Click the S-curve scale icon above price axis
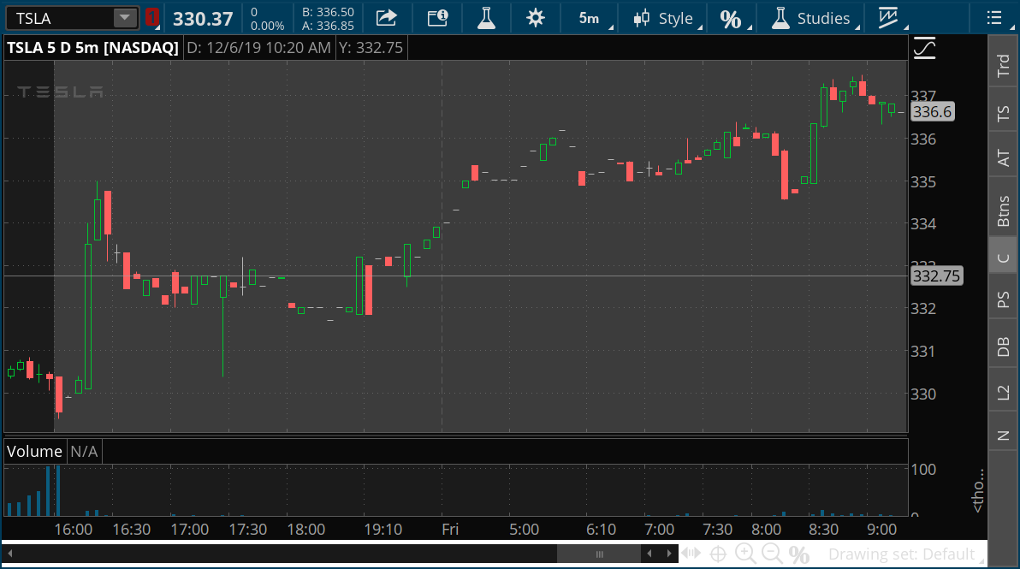This screenshot has height=569, width=1020. point(924,48)
